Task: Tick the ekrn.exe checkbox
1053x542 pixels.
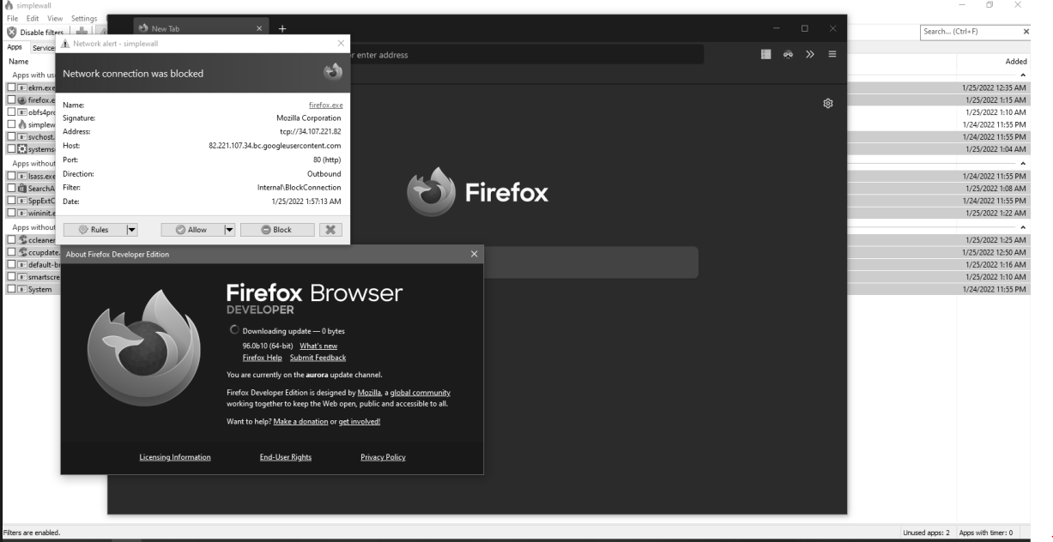Action: (x=11, y=87)
